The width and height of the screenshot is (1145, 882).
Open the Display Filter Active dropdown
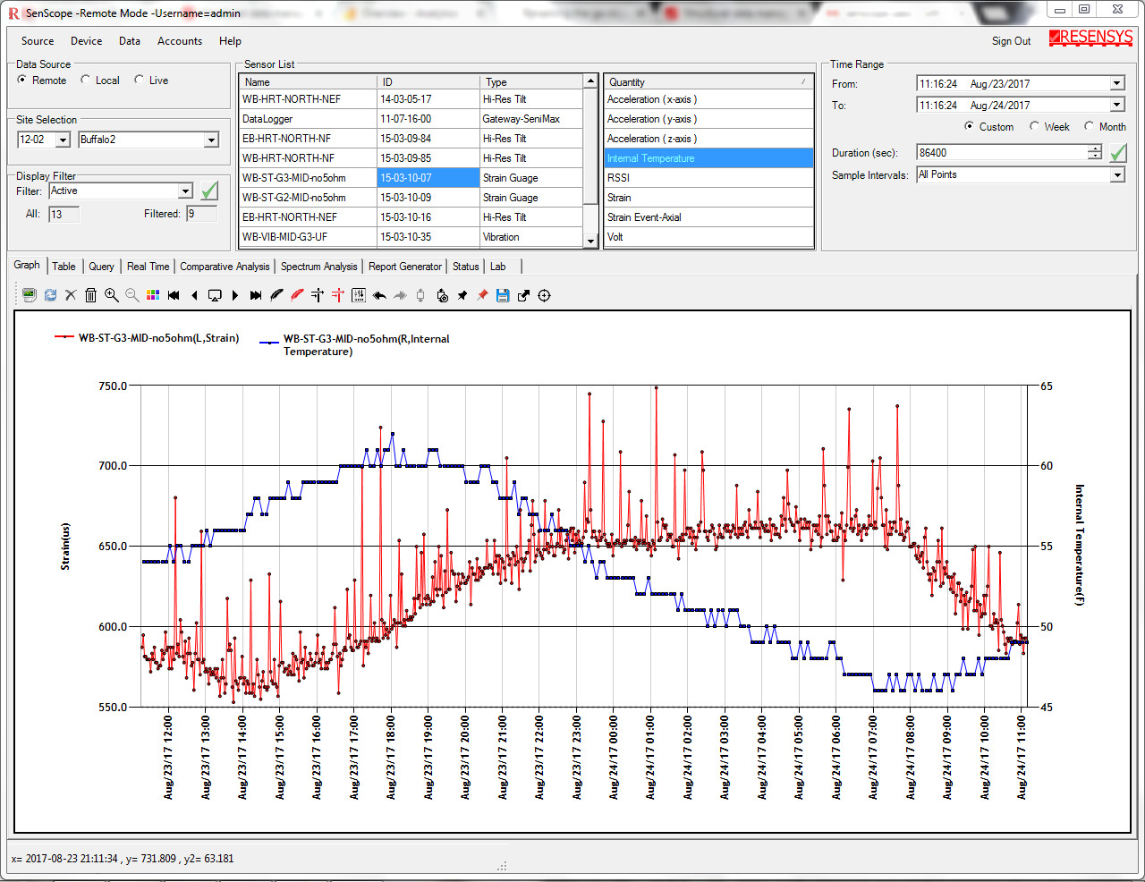[x=185, y=191]
